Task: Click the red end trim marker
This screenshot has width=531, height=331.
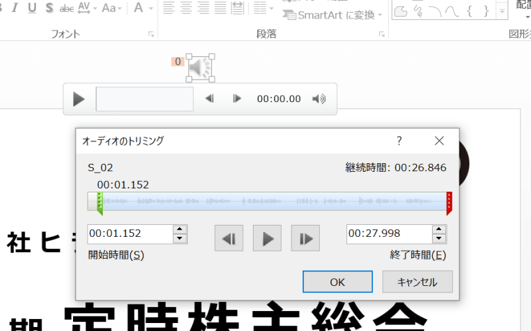Action: tap(449, 204)
